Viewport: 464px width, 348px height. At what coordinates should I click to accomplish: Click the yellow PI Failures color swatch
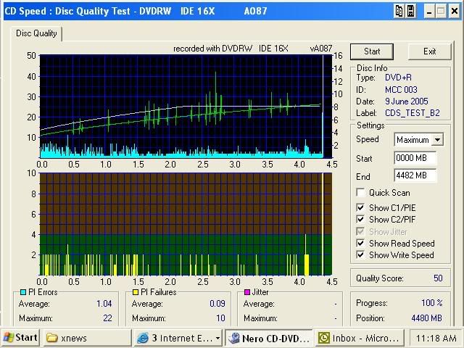(x=136, y=292)
